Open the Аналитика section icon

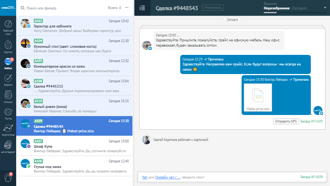point(8,129)
